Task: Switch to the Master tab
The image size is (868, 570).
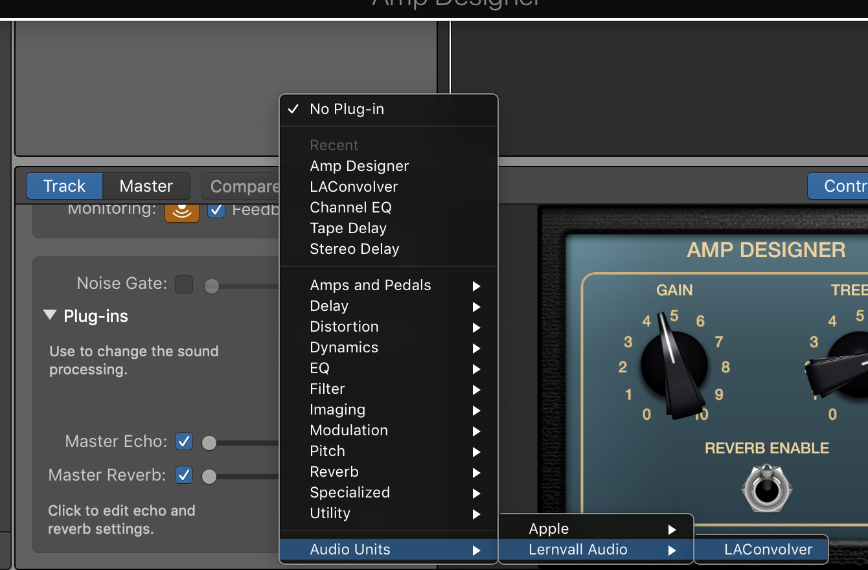Action: click(x=146, y=187)
